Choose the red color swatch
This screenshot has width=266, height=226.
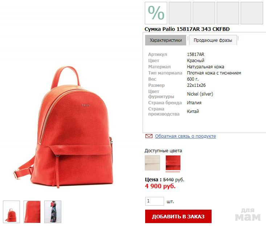(173, 163)
